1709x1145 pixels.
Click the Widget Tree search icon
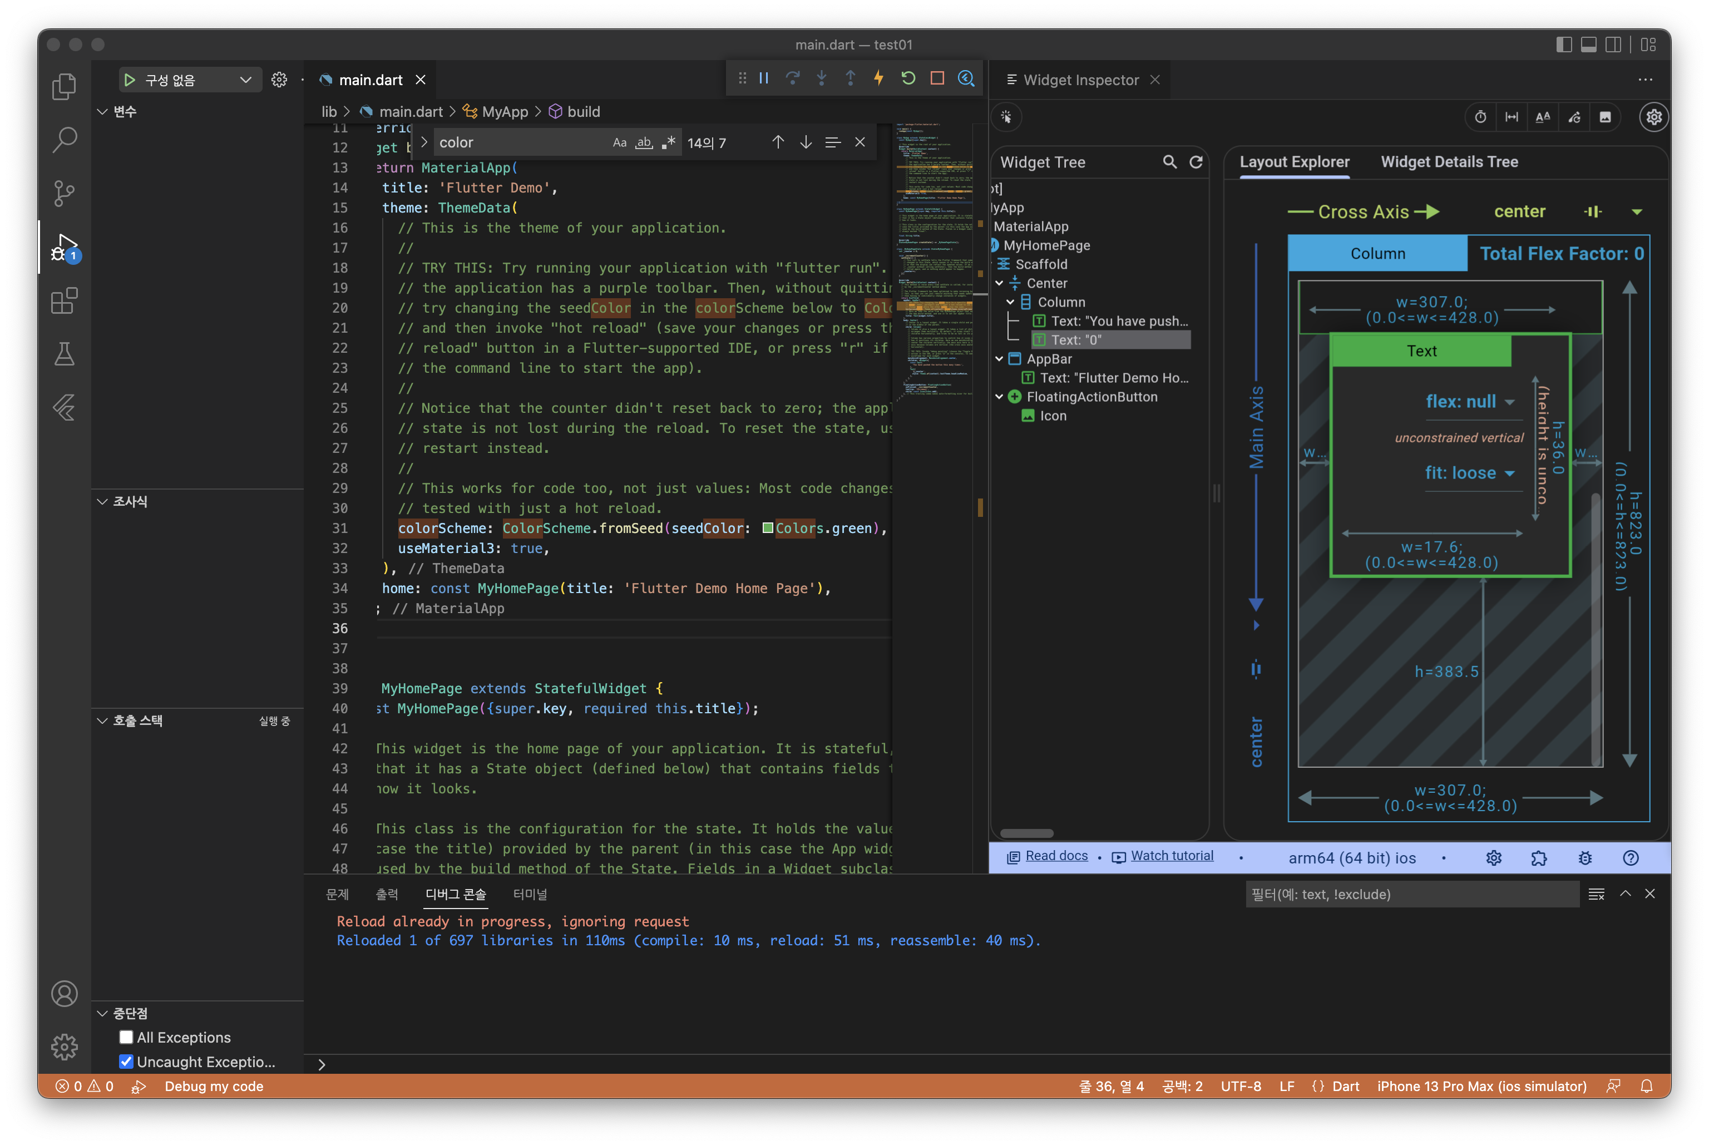click(x=1169, y=162)
